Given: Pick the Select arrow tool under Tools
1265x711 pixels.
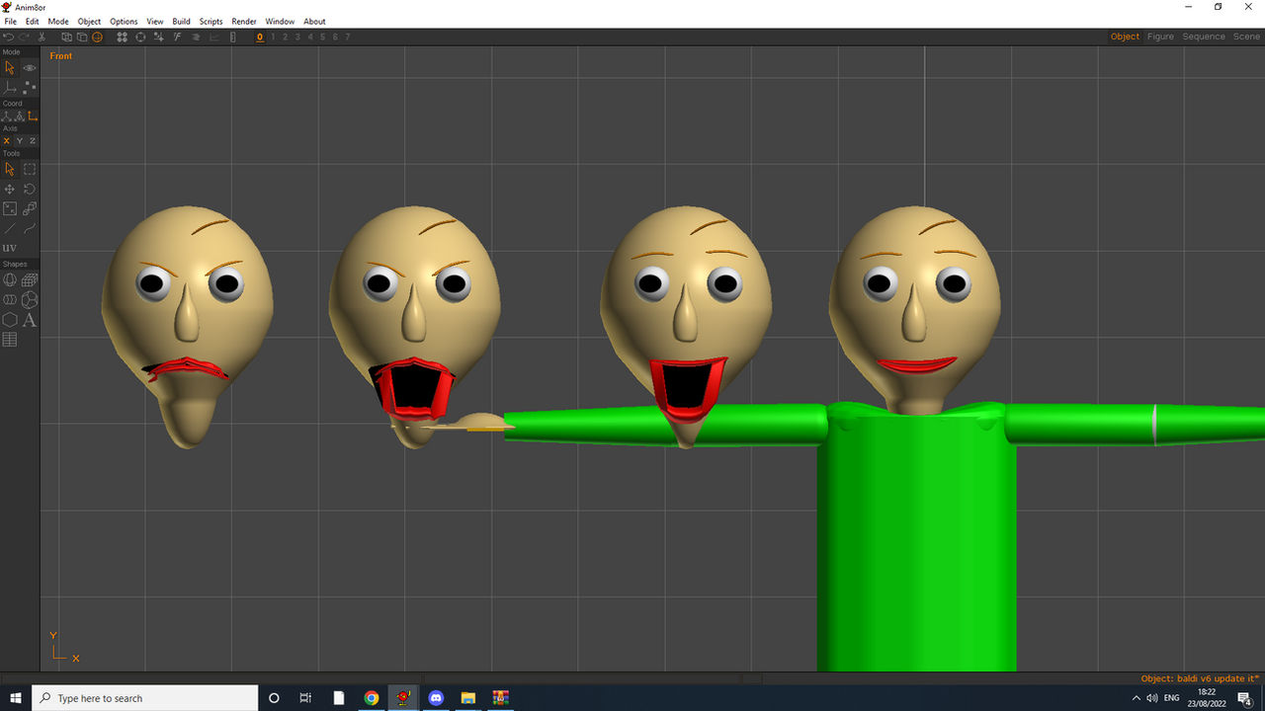Looking at the screenshot, I should tap(10, 170).
